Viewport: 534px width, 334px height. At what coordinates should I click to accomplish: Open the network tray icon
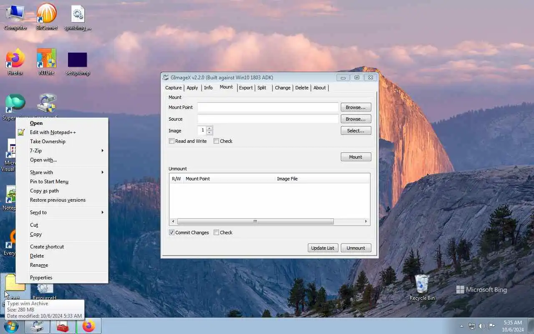click(x=472, y=326)
